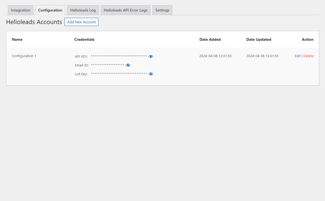Show the masked Email ID
This screenshot has width=325, height=201.
pyautogui.click(x=128, y=65)
